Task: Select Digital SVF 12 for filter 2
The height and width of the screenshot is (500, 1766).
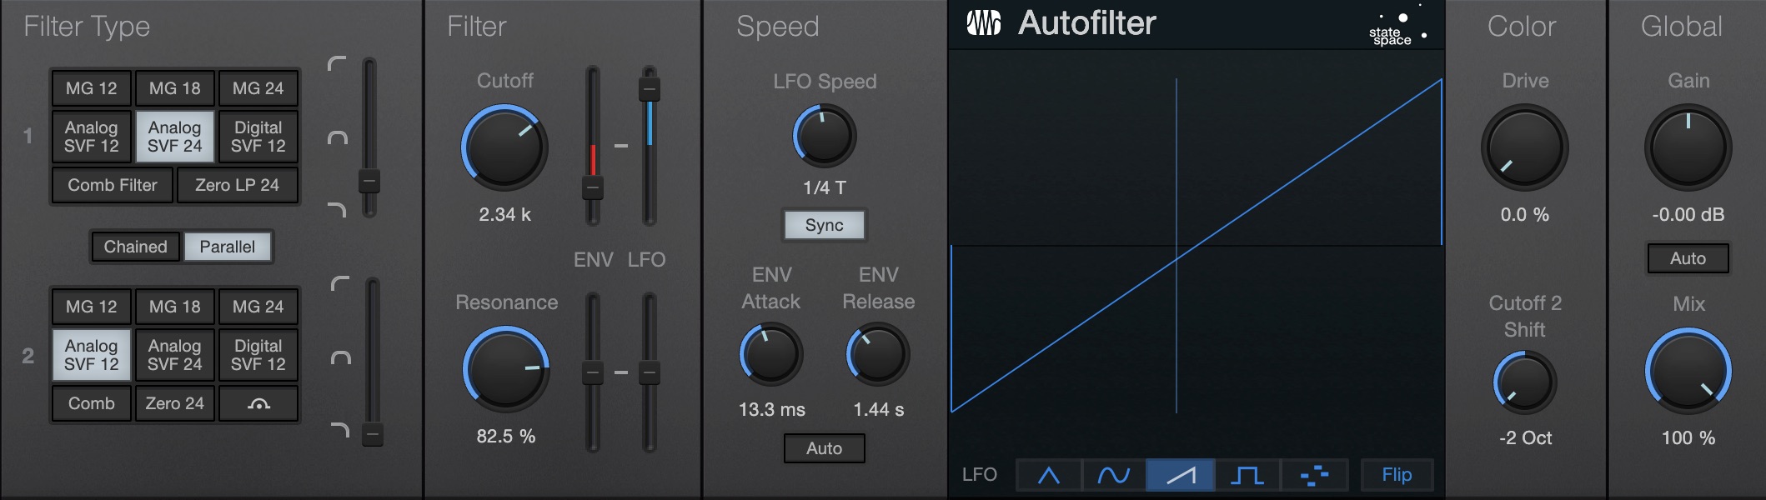Action: pos(258,355)
